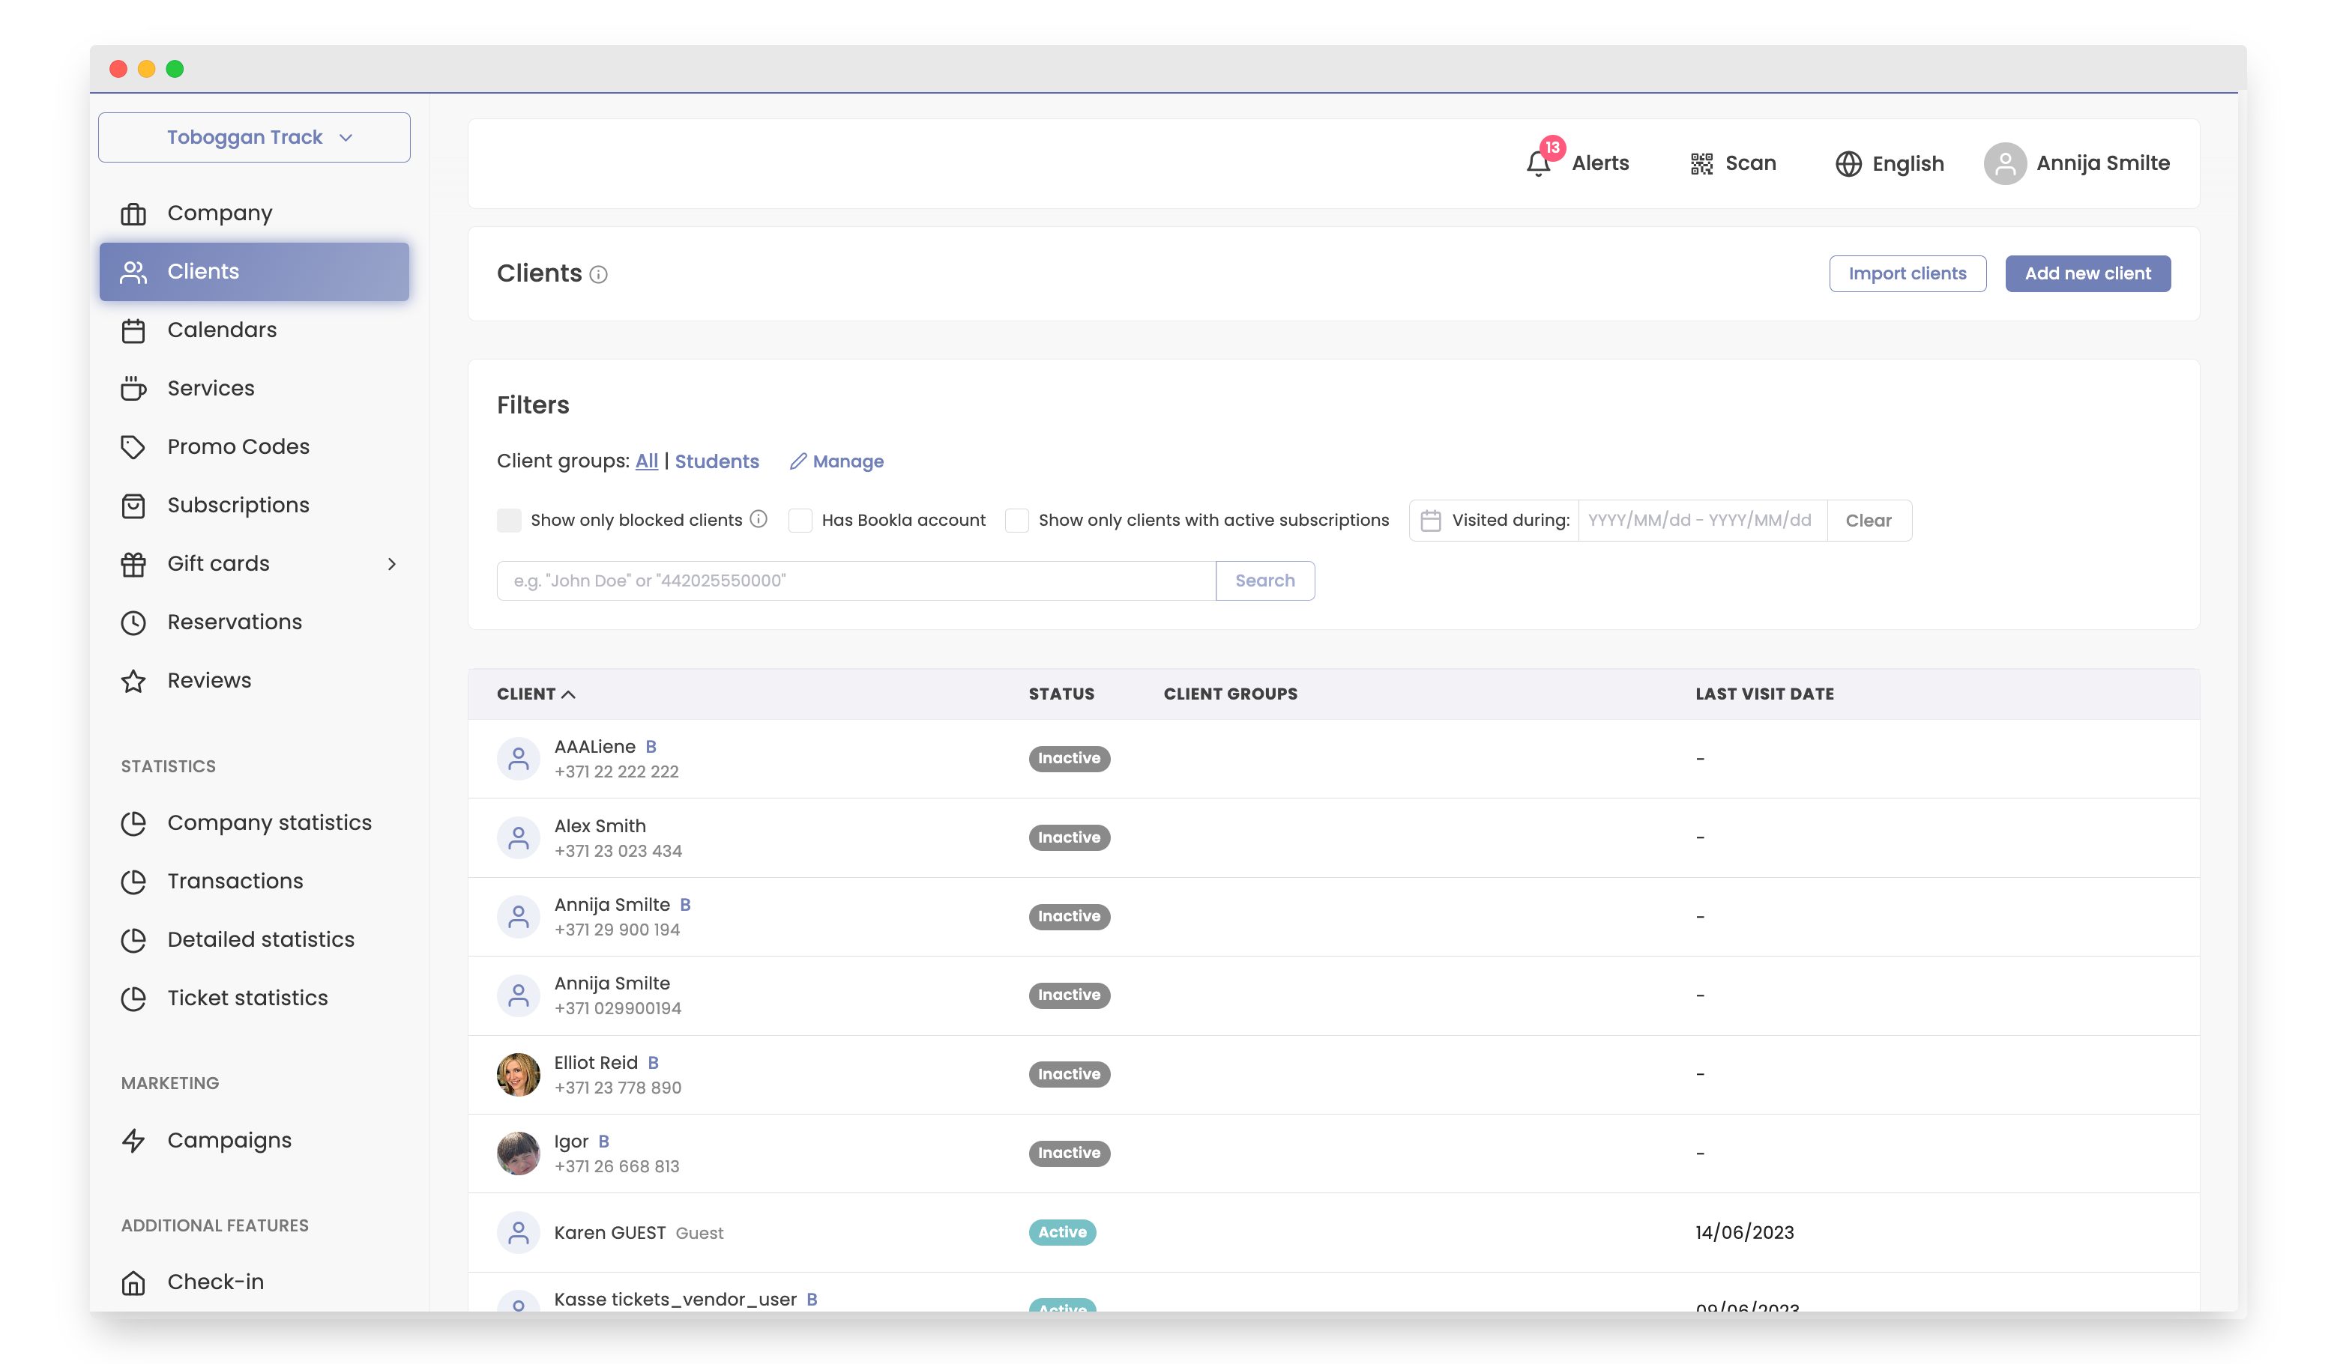Click the globe language icon

click(1848, 164)
